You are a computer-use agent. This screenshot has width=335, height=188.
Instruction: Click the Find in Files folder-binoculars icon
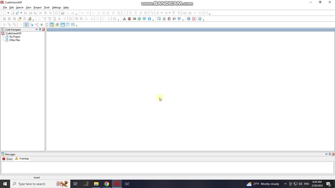click(19, 19)
